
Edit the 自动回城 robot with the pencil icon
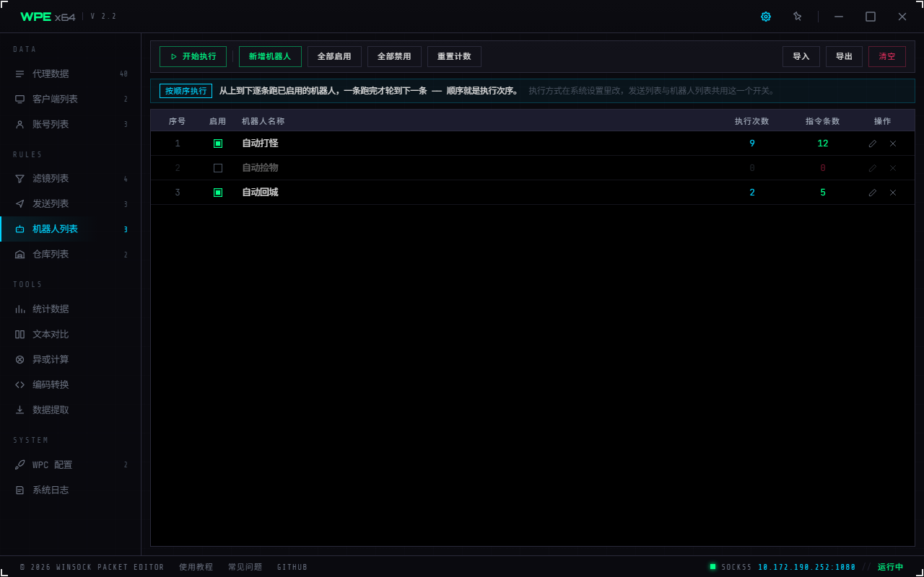(873, 193)
